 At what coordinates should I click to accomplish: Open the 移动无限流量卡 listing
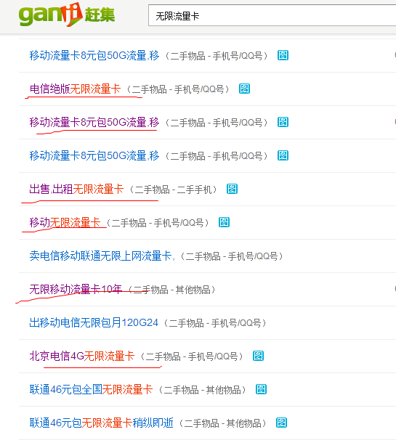click(x=65, y=222)
